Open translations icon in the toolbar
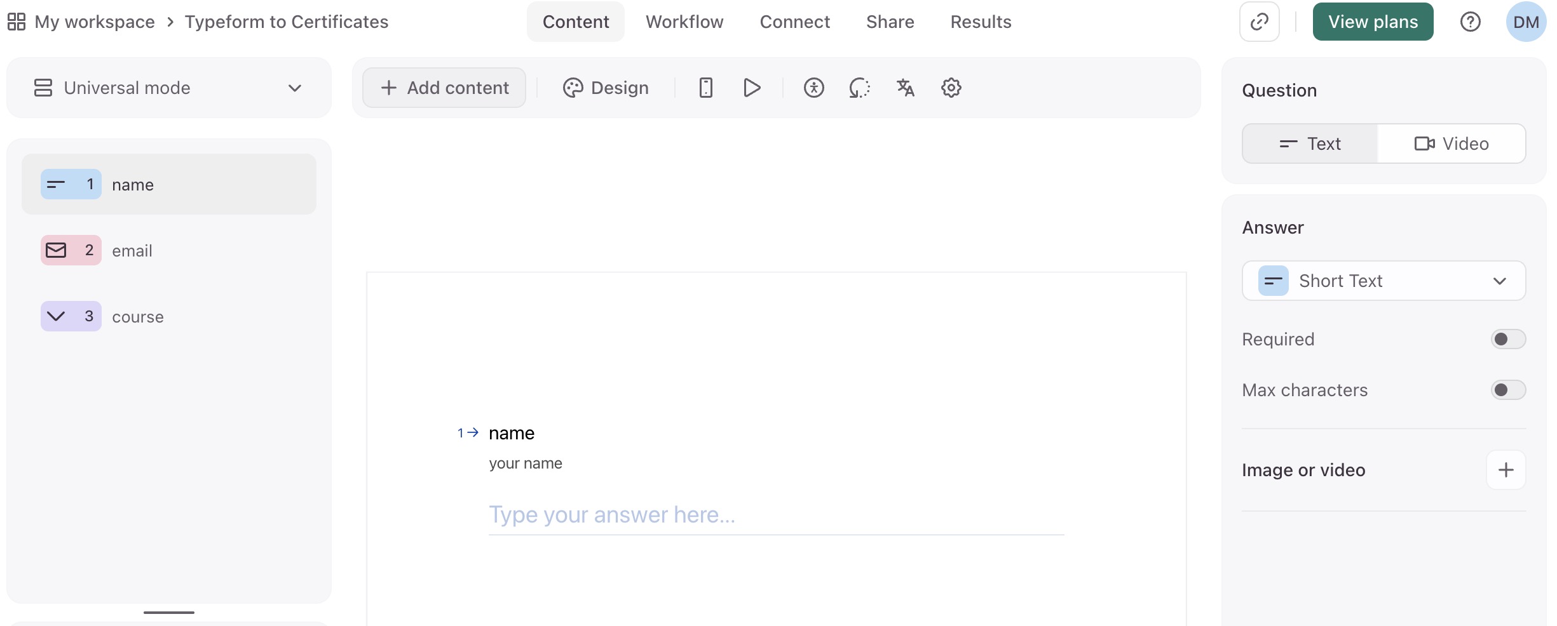Screen dimensions: 1557x626 pos(905,88)
